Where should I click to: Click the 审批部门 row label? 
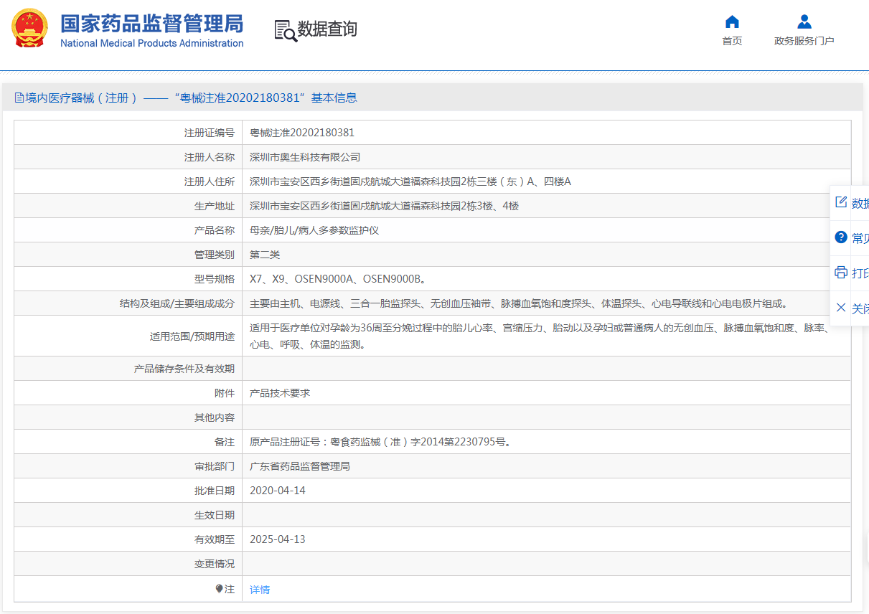tap(215, 466)
